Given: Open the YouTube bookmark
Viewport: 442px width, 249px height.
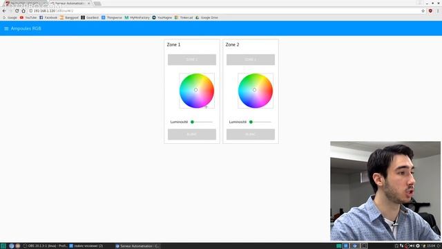Looking at the screenshot, I should (28, 17).
